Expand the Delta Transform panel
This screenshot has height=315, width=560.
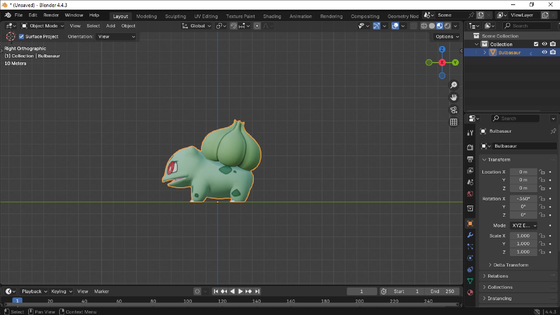coord(511,265)
